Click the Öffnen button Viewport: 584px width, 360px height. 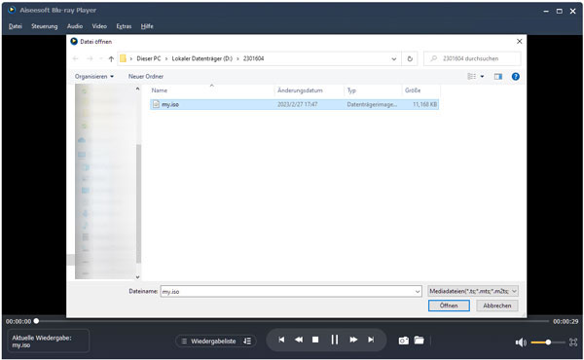click(x=449, y=306)
